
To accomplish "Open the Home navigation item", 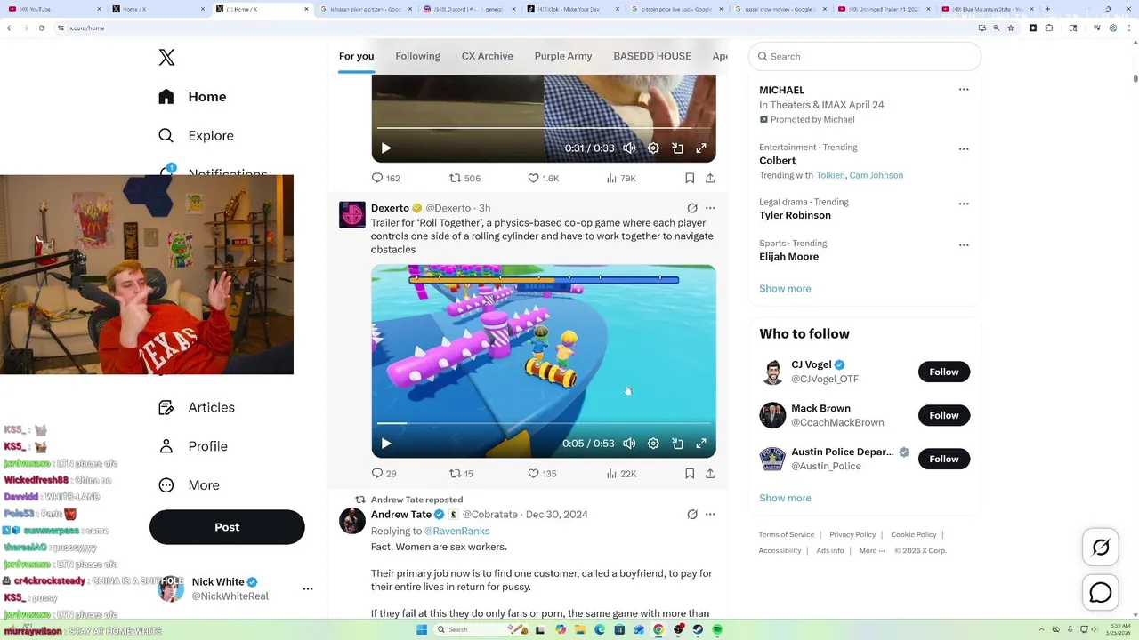I will tap(192, 97).
